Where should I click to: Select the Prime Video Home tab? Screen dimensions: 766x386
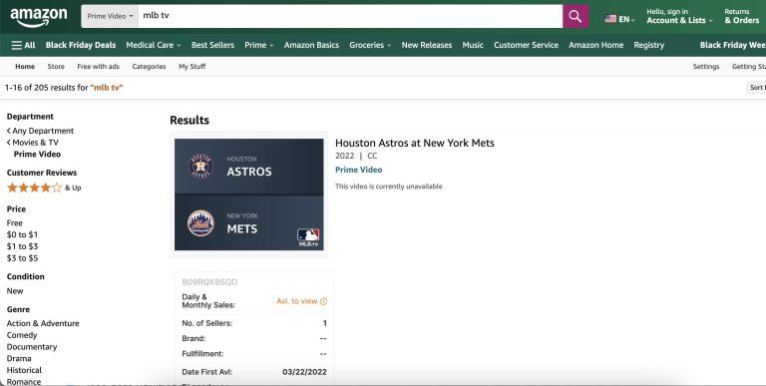25,67
